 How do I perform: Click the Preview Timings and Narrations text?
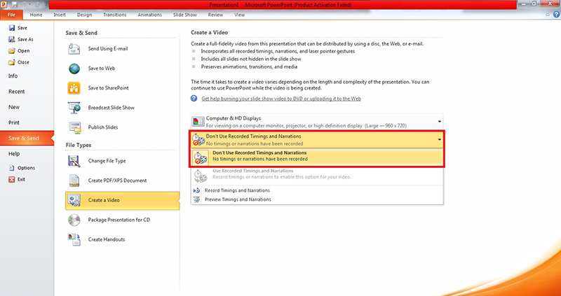point(238,199)
